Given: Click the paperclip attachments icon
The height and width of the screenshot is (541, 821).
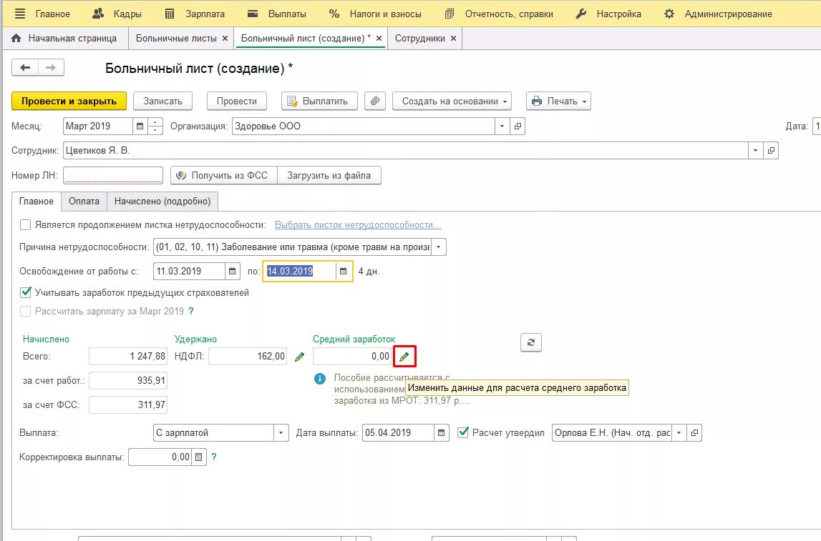Looking at the screenshot, I should (375, 101).
